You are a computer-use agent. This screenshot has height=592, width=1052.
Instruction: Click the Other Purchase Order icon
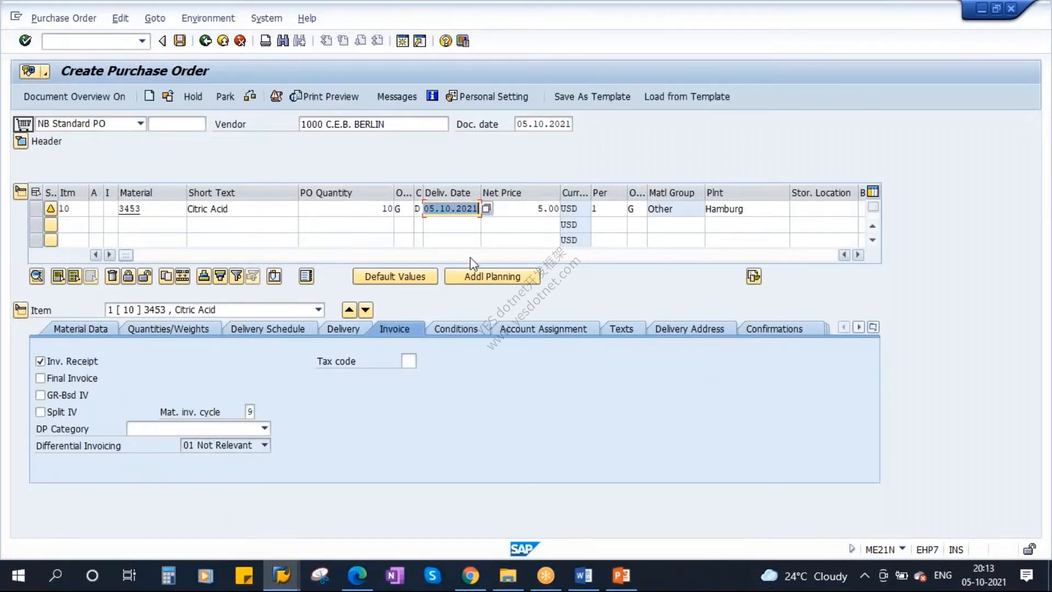click(168, 96)
